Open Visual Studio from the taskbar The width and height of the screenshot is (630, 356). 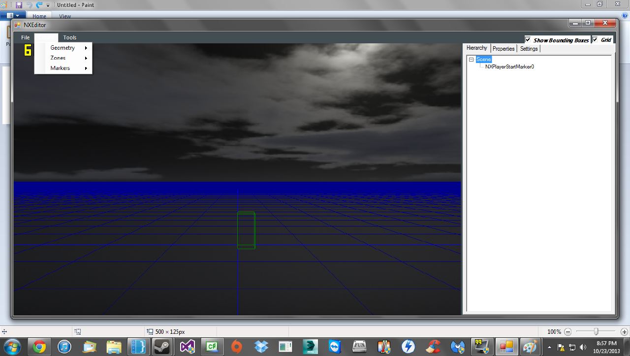[188, 347]
